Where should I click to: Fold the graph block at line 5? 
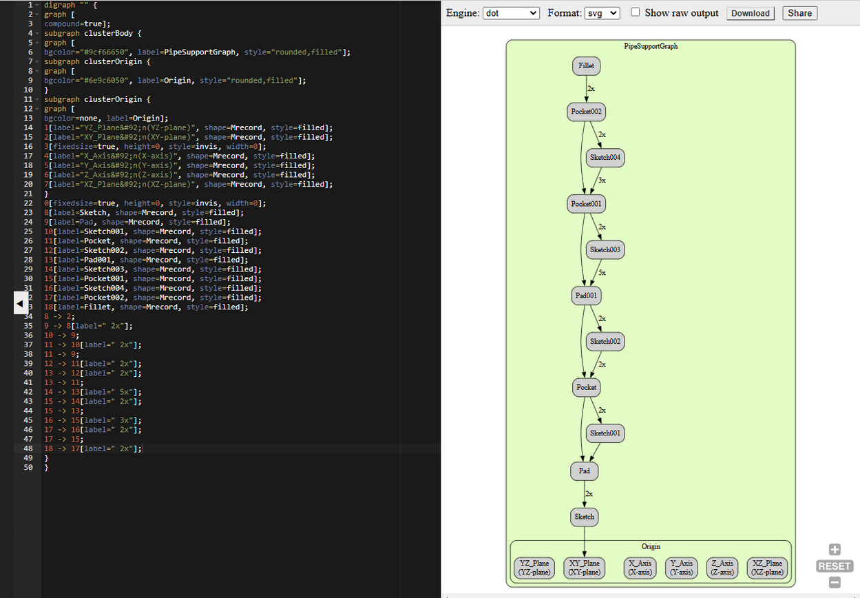[x=37, y=43]
